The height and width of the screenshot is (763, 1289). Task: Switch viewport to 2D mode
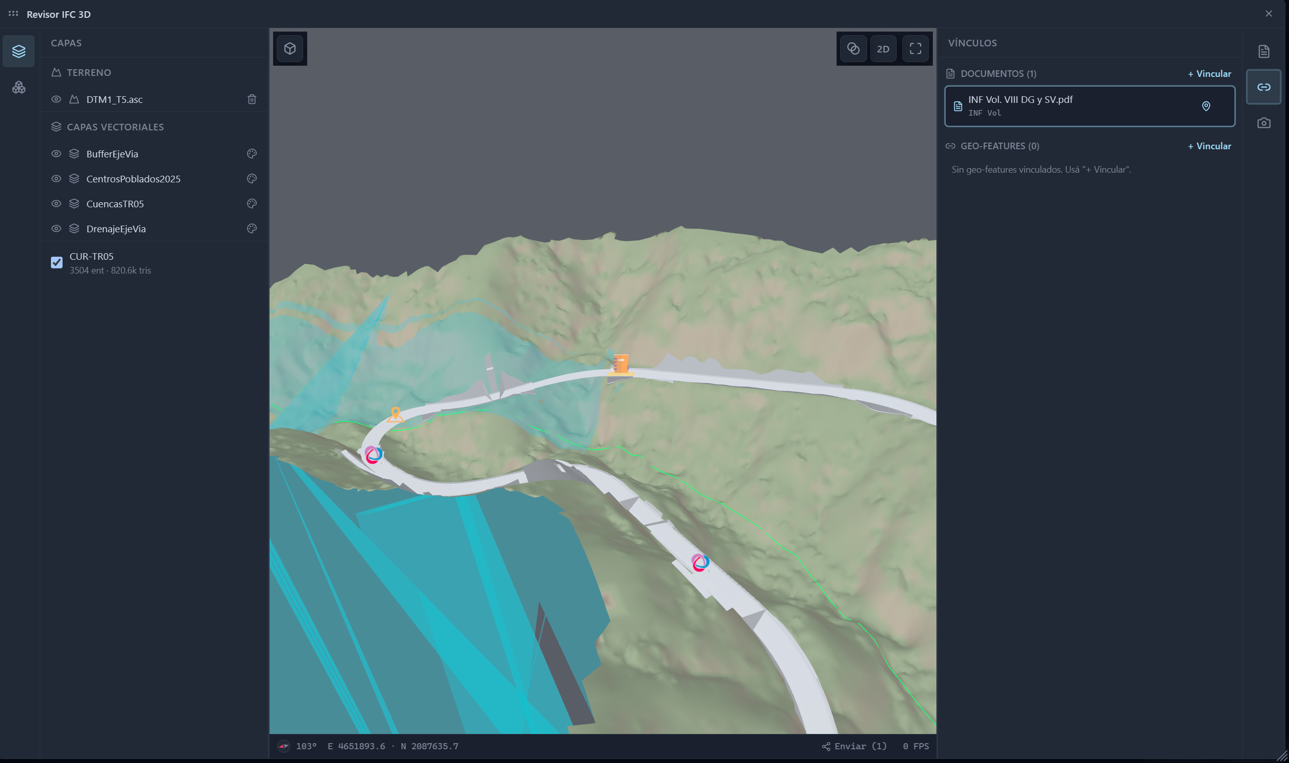(883, 49)
